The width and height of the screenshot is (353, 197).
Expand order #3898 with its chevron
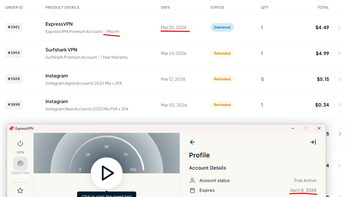[340, 105]
